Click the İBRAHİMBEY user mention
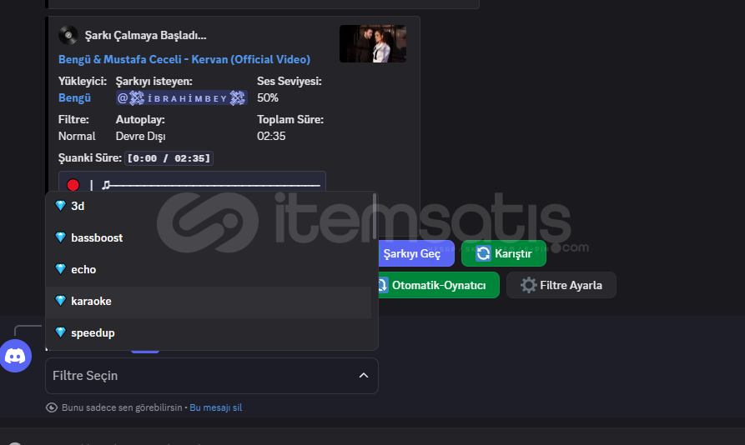Screen dimensions: 745x445 (x=182, y=98)
